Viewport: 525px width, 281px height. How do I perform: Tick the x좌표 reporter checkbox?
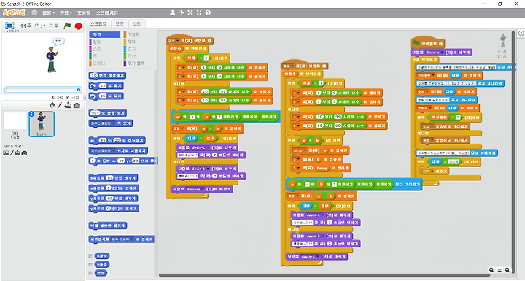[90, 256]
